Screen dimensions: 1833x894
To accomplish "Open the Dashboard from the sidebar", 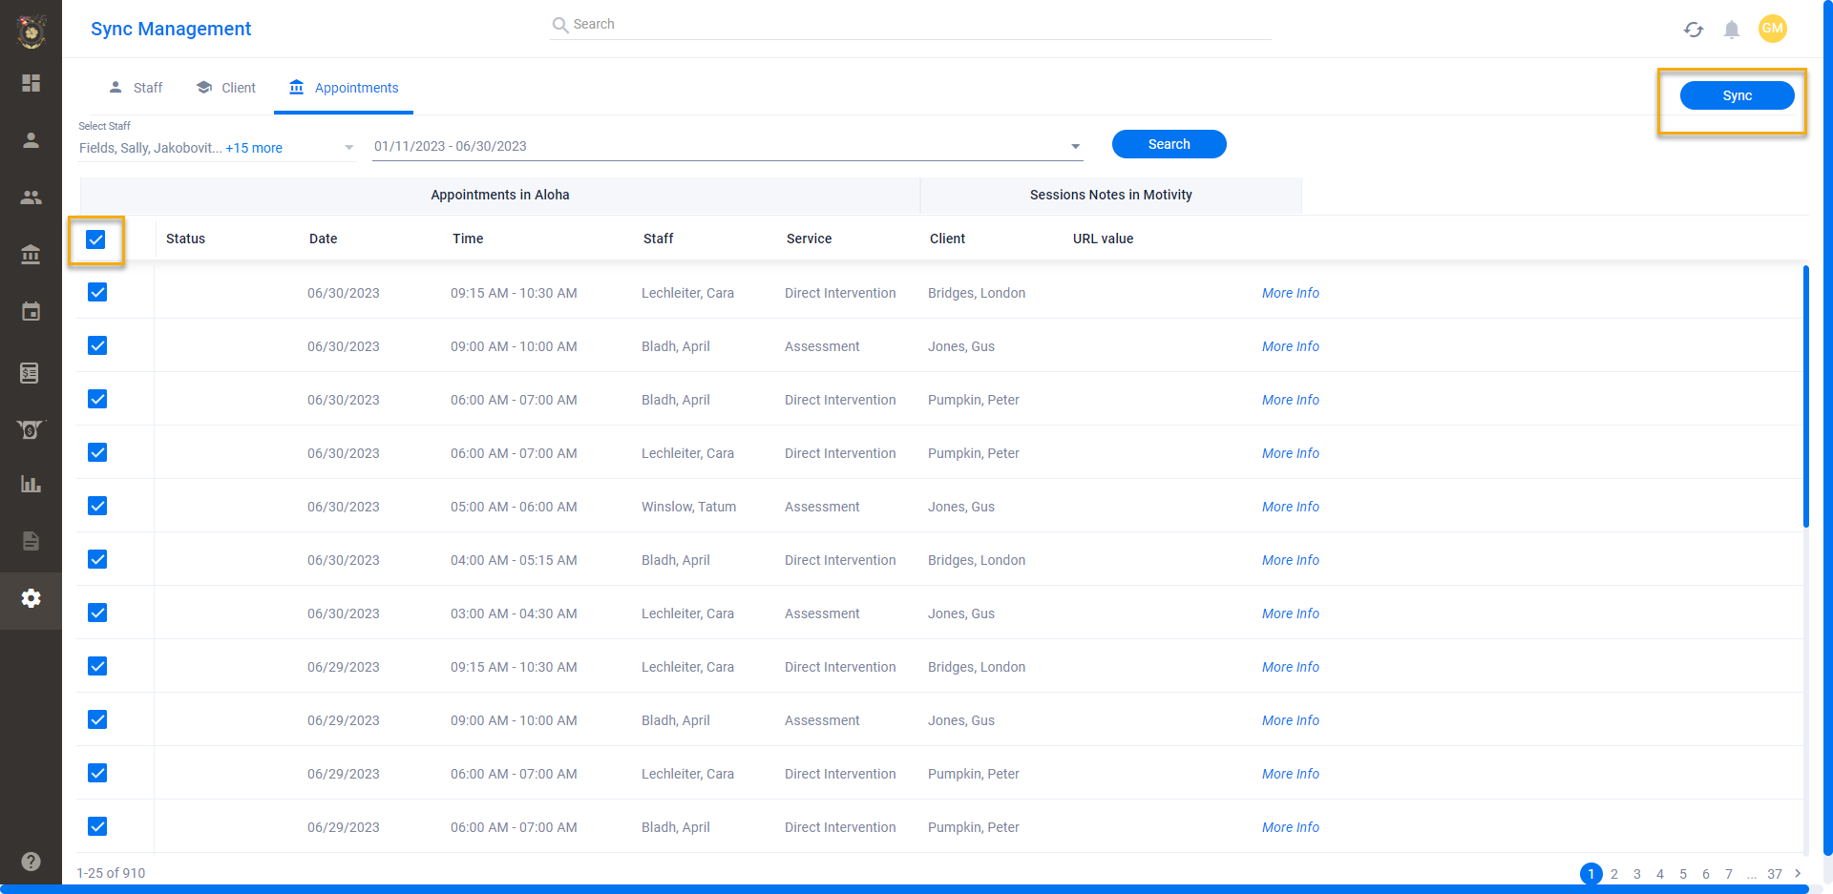I will click(x=31, y=84).
